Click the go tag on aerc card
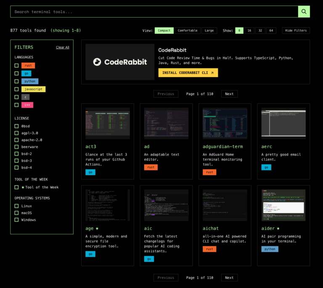The image size is (323, 288). pyautogui.click(x=266, y=167)
